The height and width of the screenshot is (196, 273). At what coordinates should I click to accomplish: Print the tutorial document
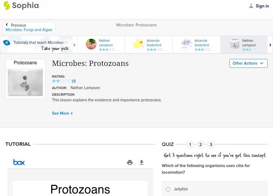[130, 163]
